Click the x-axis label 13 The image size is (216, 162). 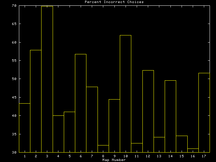tap(159, 156)
